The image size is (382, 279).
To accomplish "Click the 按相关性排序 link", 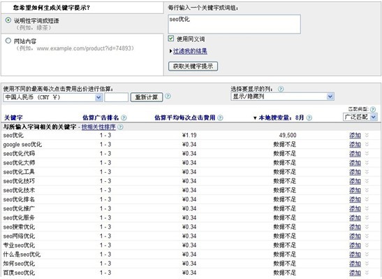I will pyautogui.click(x=98, y=127).
